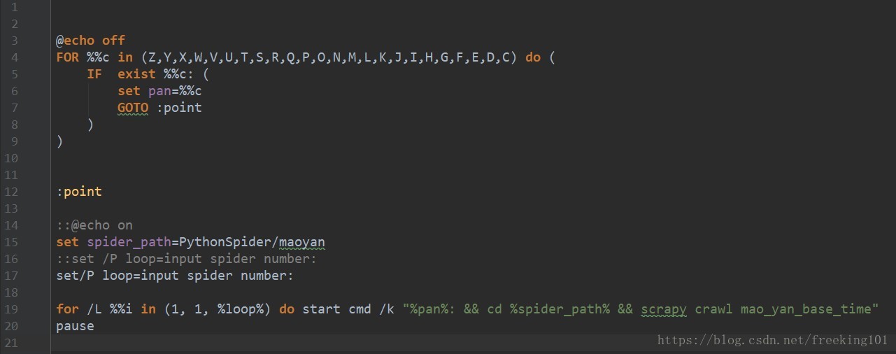Click line number 12 in the gutter
Screen dimensions: 896x354
(x=11, y=192)
